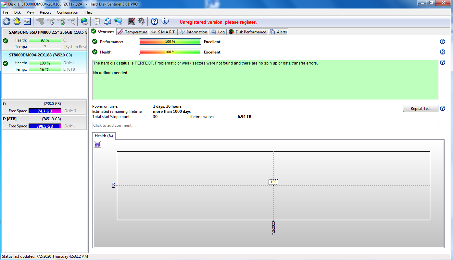The height and width of the screenshot is (260, 453).
Task: Click the Repeat Test button
Action: click(x=421, y=108)
